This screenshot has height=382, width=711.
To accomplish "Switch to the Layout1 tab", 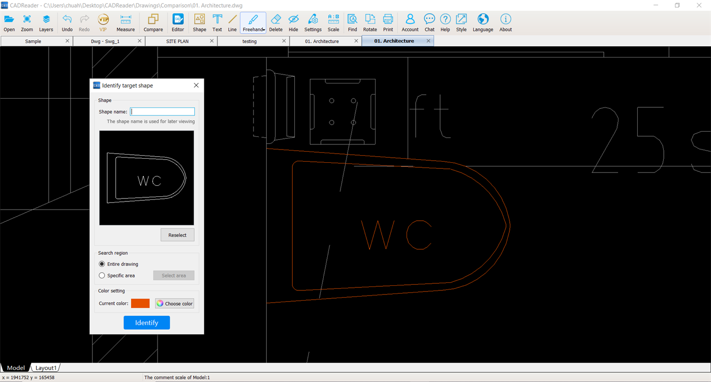I will [x=46, y=367].
